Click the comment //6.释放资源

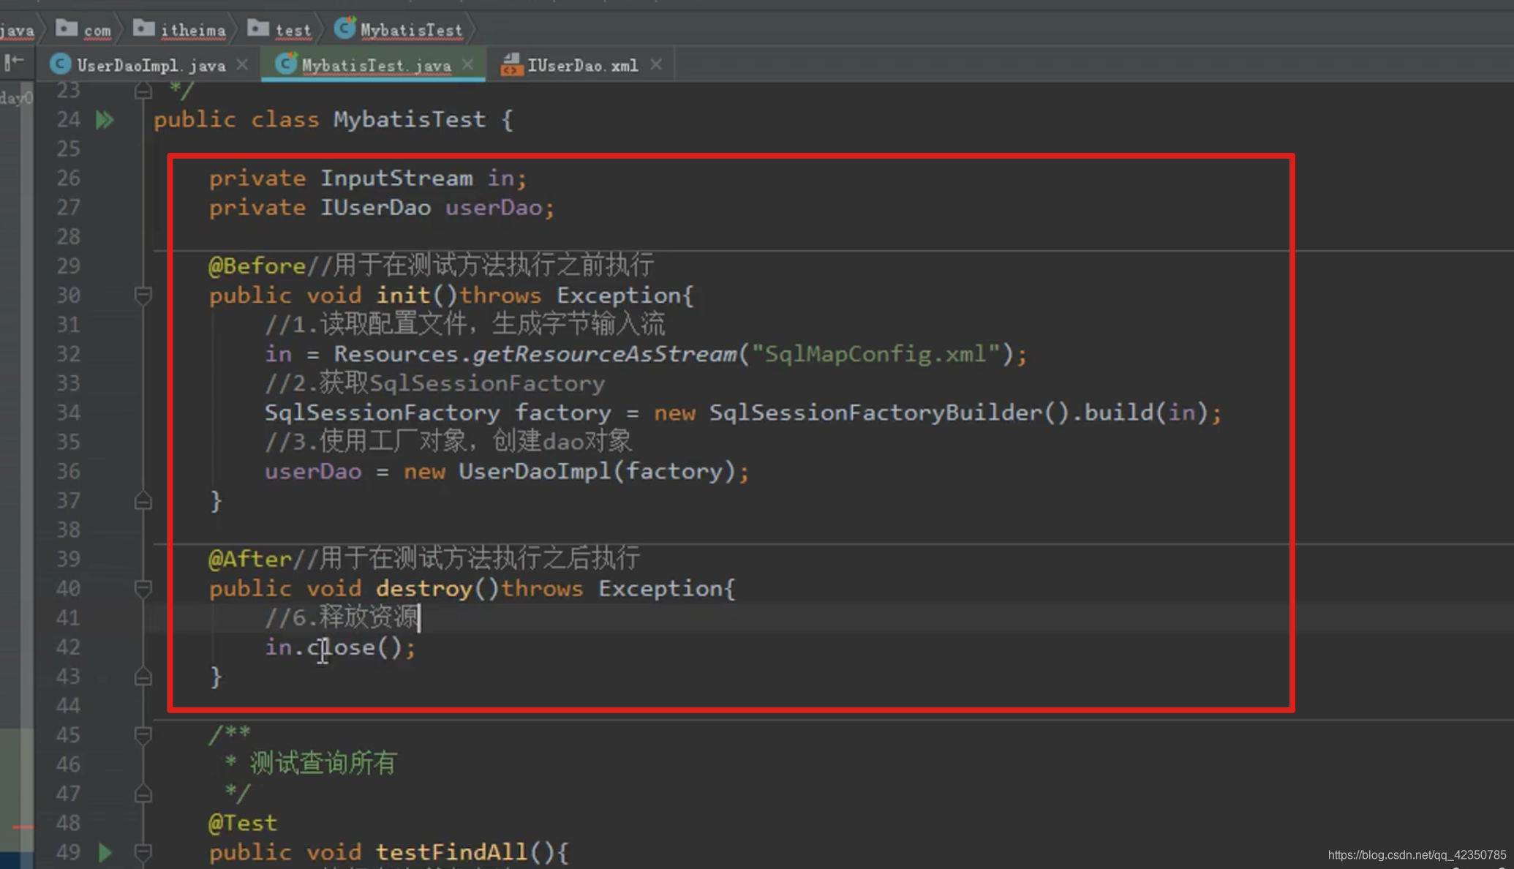click(341, 617)
